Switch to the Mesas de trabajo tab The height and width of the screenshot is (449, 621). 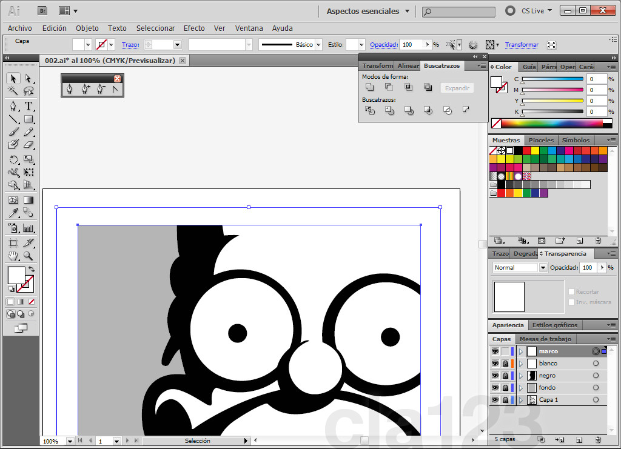pyautogui.click(x=545, y=339)
